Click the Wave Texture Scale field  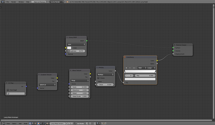pyautogui.click(x=80, y=87)
